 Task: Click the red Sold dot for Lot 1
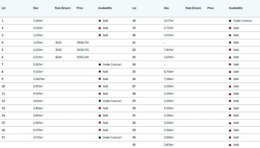click(100, 21)
